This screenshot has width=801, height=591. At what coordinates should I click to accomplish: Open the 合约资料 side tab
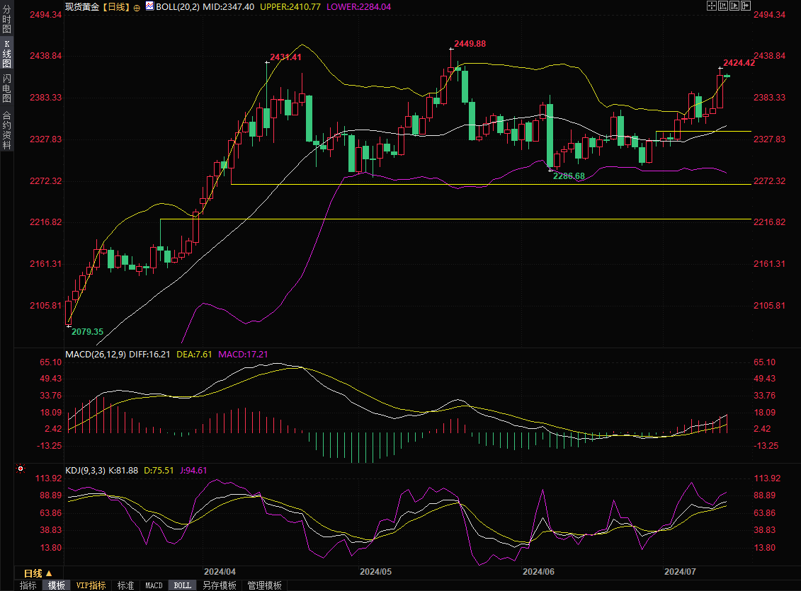click(6, 130)
